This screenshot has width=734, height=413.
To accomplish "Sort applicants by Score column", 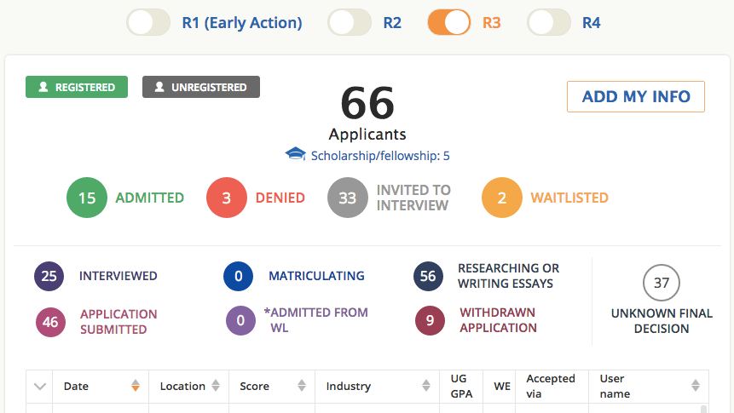I will [271, 387].
